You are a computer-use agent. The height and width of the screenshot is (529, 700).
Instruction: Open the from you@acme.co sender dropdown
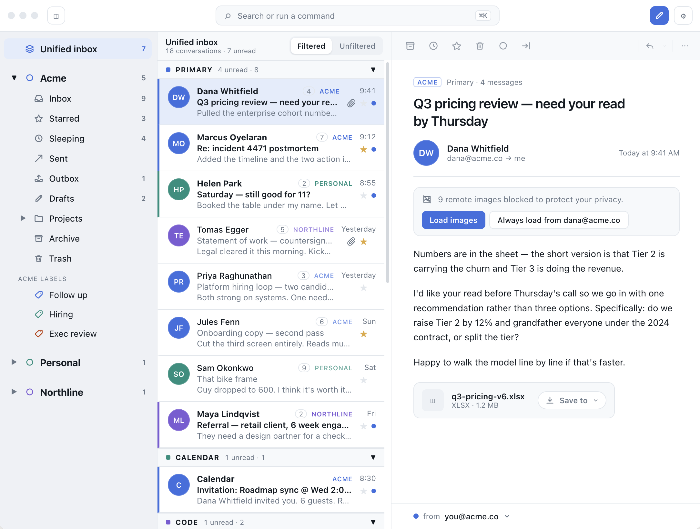point(462,516)
